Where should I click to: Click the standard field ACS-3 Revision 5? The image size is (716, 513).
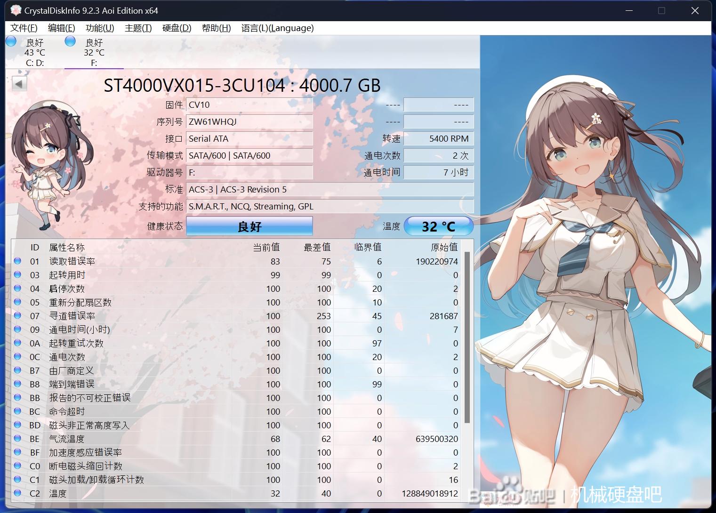[x=330, y=190]
